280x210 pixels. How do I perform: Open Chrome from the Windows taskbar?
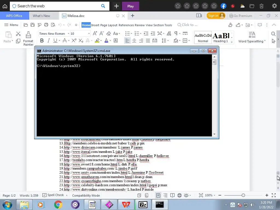58,205
